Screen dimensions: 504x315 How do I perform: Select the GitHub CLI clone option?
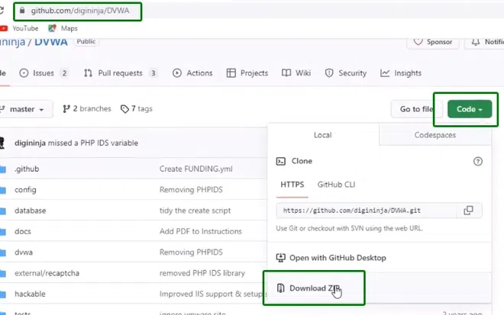tap(336, 185)
